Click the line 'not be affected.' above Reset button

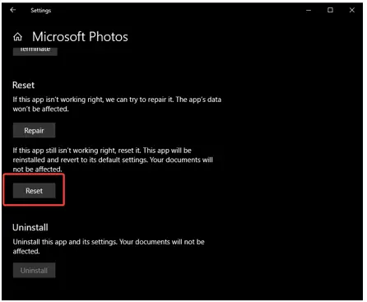point(37,170)
